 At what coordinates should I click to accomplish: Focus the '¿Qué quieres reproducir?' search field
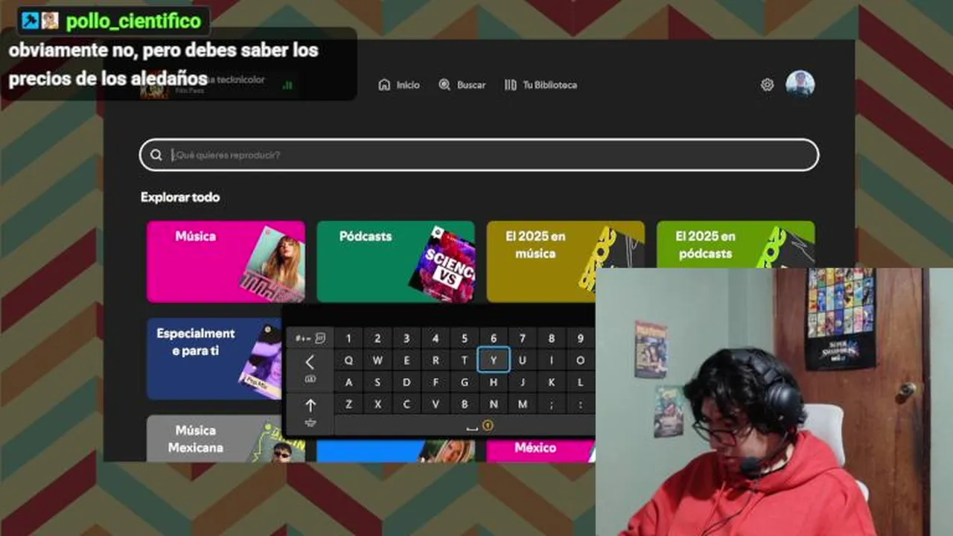click(479, 155)
